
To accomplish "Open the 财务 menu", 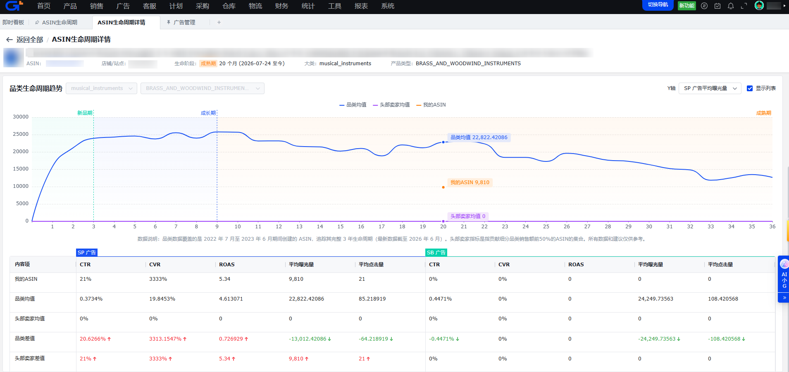I will (x=282, y=6).
